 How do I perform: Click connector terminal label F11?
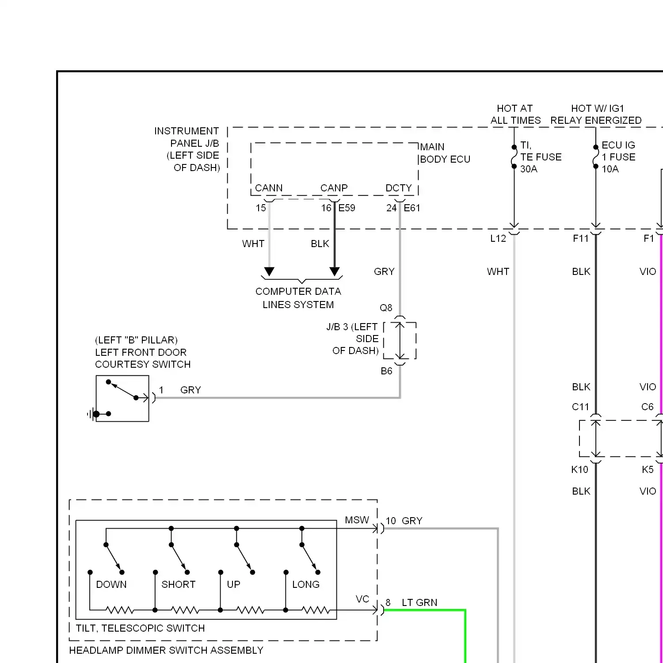tap(581, 238)
